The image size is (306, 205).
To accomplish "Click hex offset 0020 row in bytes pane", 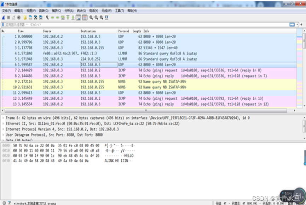I will (6, 156).
